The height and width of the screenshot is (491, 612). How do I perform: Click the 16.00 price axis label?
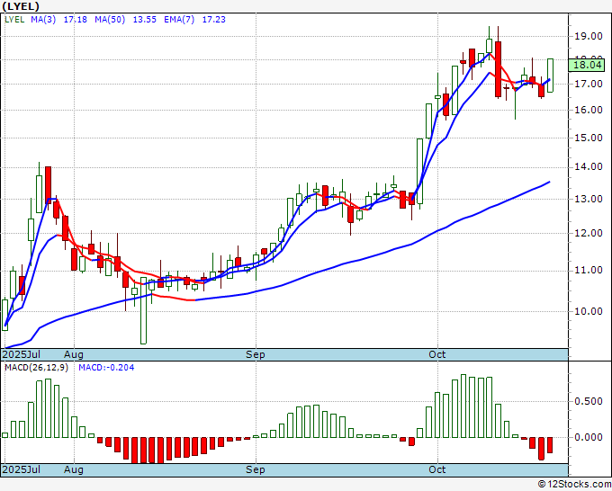click(589, 110)
